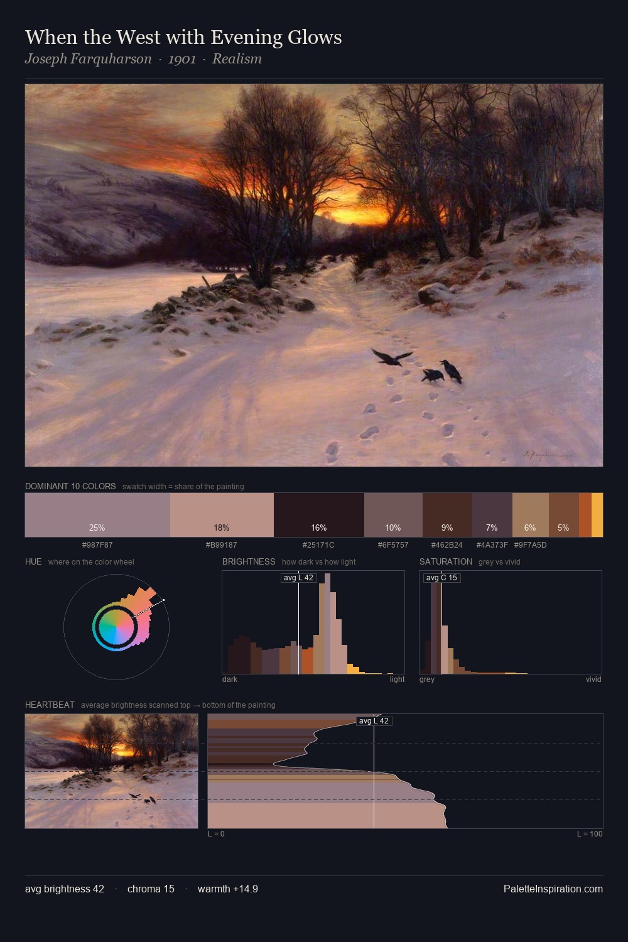
Task: Click the hex code "#4A373F"
Action: [x=492, y=545]
